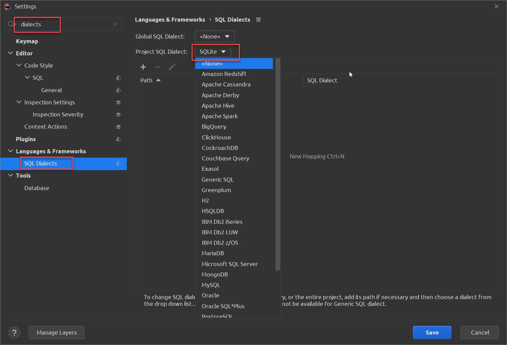Click the layers icon beside Context Actions
This screenshot has height=345, width=507.
point(118,127)
